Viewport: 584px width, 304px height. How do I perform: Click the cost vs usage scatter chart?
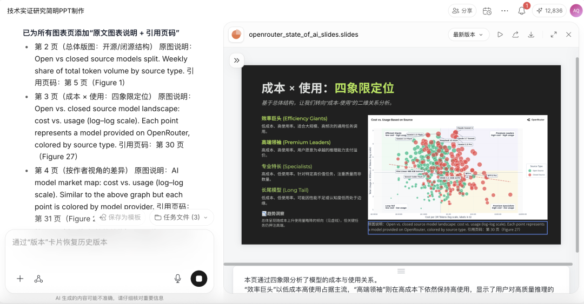(x=457, y=167)
